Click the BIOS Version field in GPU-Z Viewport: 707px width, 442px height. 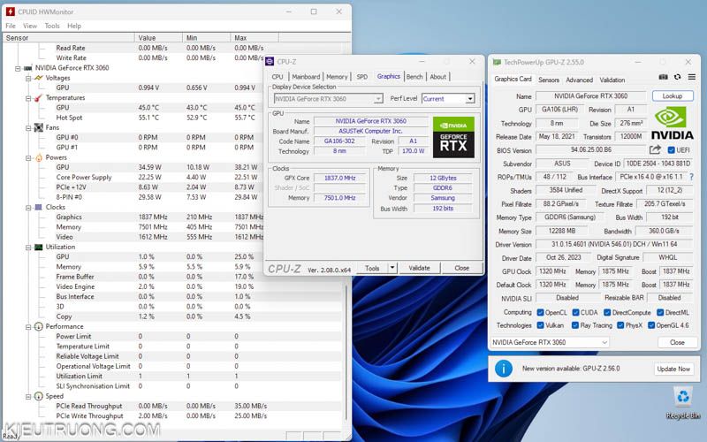591,149
